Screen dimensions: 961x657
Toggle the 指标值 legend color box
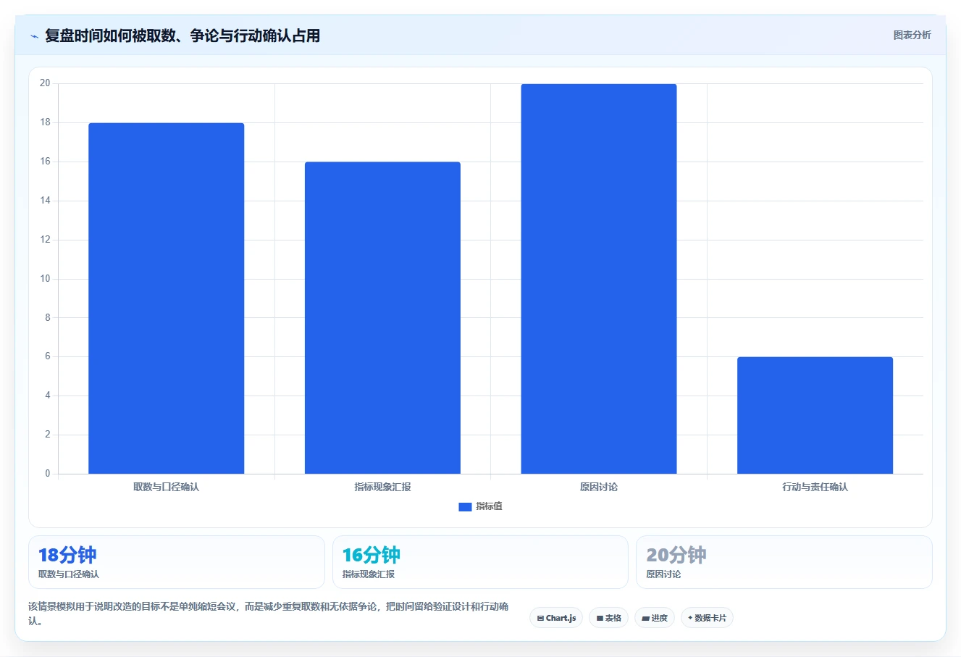point(465,507)
